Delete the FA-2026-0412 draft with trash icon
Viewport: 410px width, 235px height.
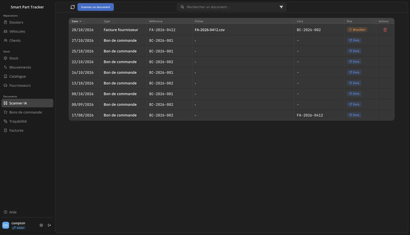[x=385, y=30]
